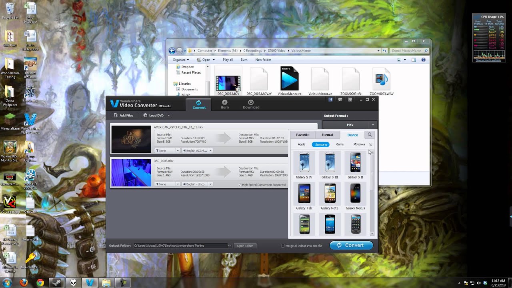512x288 pixels.
Task: Click Organize menu in Explorer window
Action: tap(181, 60)
